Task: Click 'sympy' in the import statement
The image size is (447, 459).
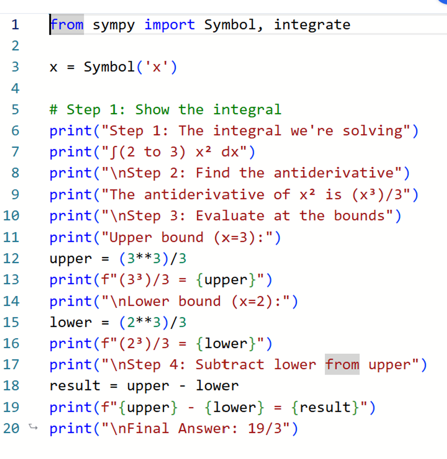Action: [x=114, y=25]
